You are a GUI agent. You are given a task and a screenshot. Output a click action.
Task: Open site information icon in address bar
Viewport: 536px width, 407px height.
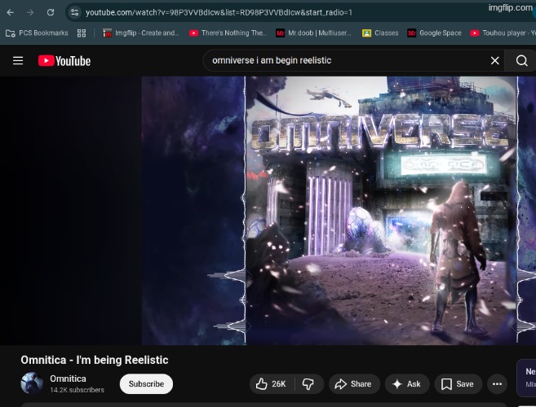[x=74, y=13]
